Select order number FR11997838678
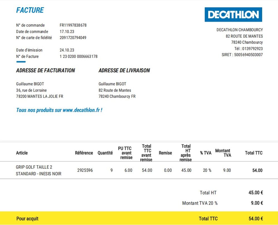This screenshot has height=225, width=278. (73, 25)
